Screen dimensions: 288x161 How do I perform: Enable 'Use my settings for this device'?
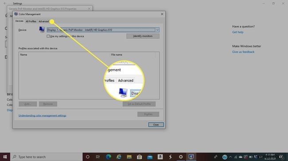coord(48,36)
